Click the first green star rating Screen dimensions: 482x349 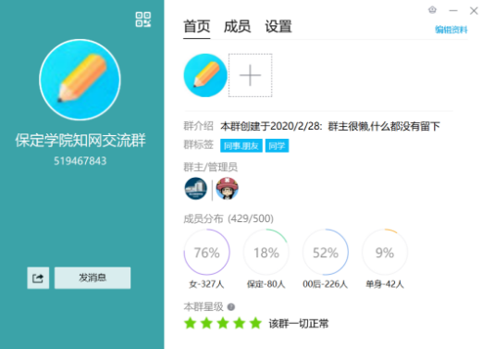coord(191,323)
